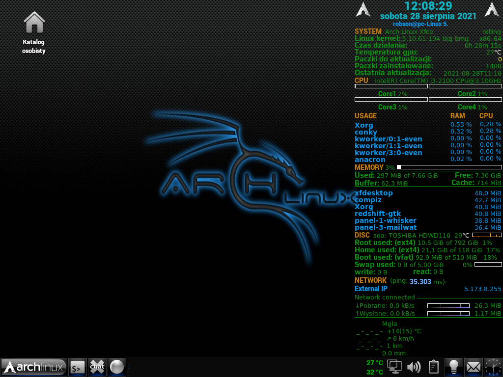Image resolution: width=503 pixels, height=377 pixels.
Task: Click the Pobrane download graph
Action: pyautogui.click(x=448, y=305)
